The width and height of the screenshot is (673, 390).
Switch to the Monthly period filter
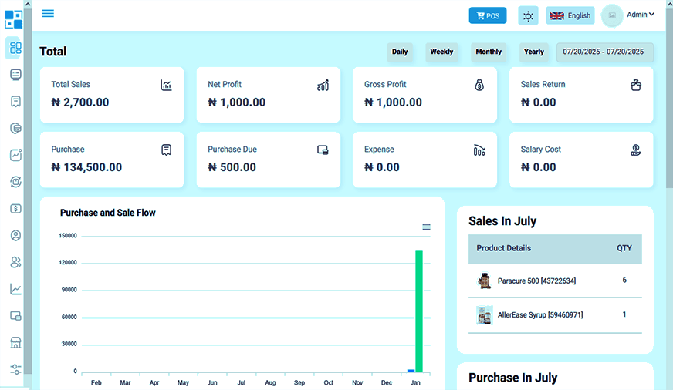(x=489, y=52)
